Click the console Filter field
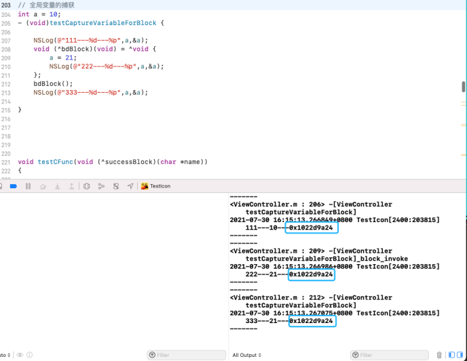 tap(390, 355)
